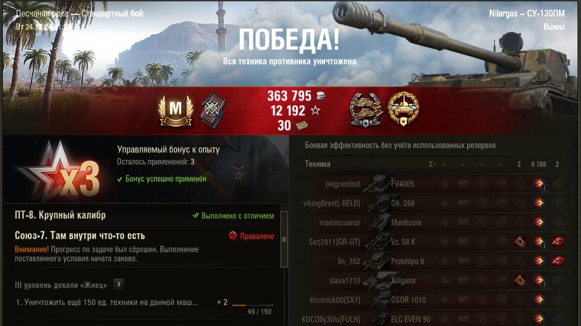Click the scroll up arrow of mission list
This screenshot has height=326, width=581.
pyautogui.click(x=284, y=208)
